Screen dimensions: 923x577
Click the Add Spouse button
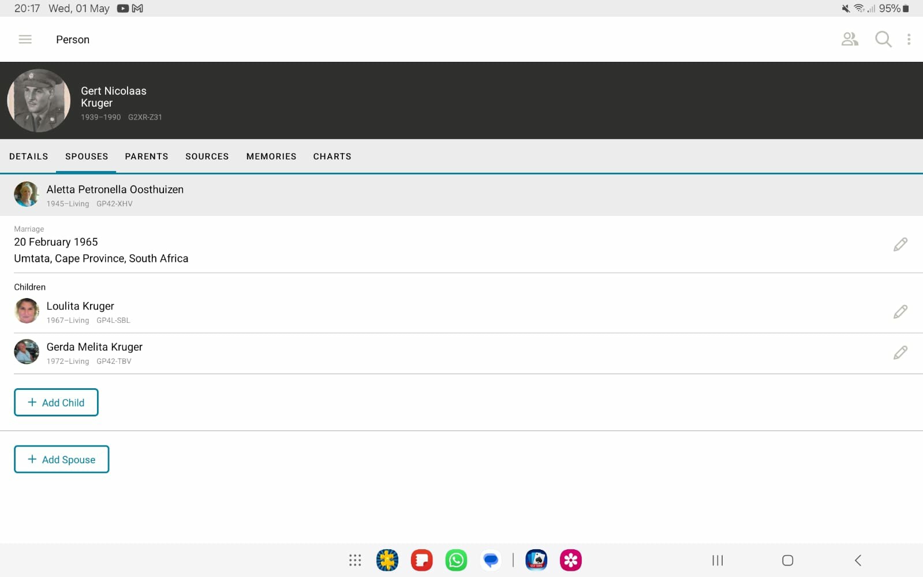[x=62, y=459]
